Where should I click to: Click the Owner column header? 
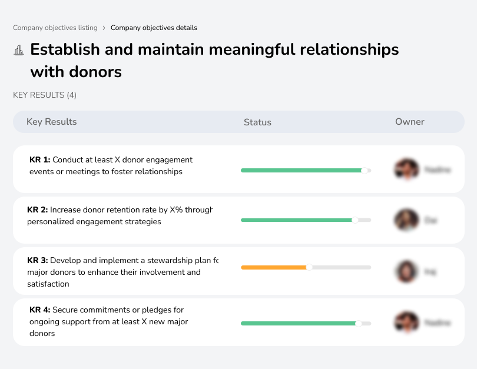[410, 122]
